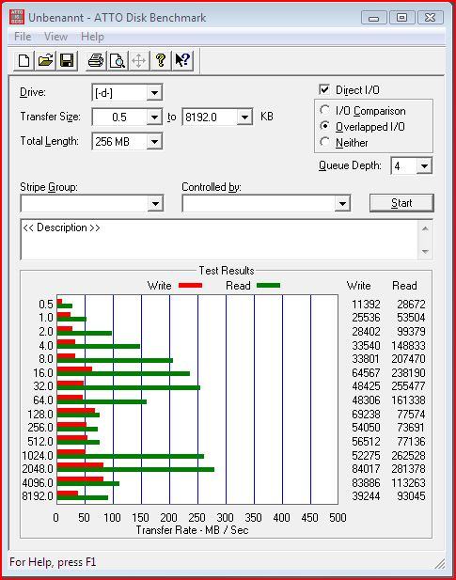Toggle the Direct I/O checkbox

tap(324, 90)
